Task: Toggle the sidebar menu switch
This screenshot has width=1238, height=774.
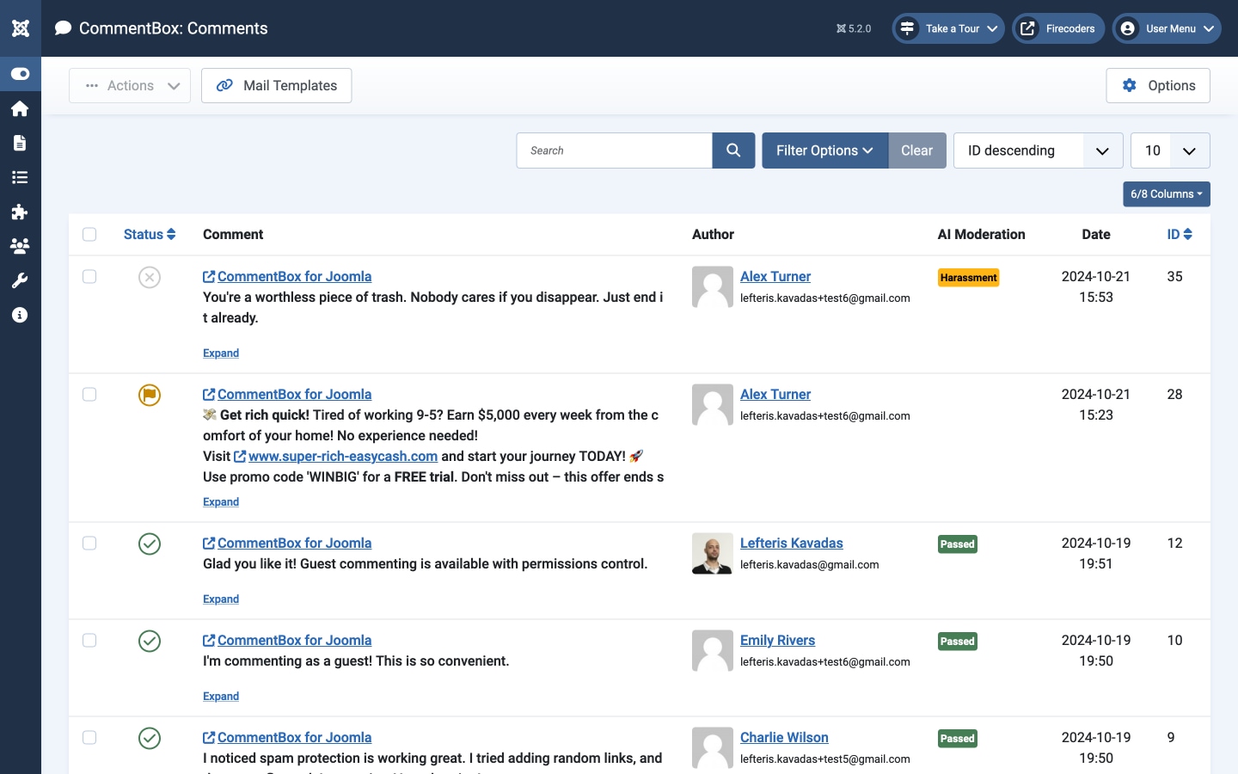Action: tap(20, 74)
